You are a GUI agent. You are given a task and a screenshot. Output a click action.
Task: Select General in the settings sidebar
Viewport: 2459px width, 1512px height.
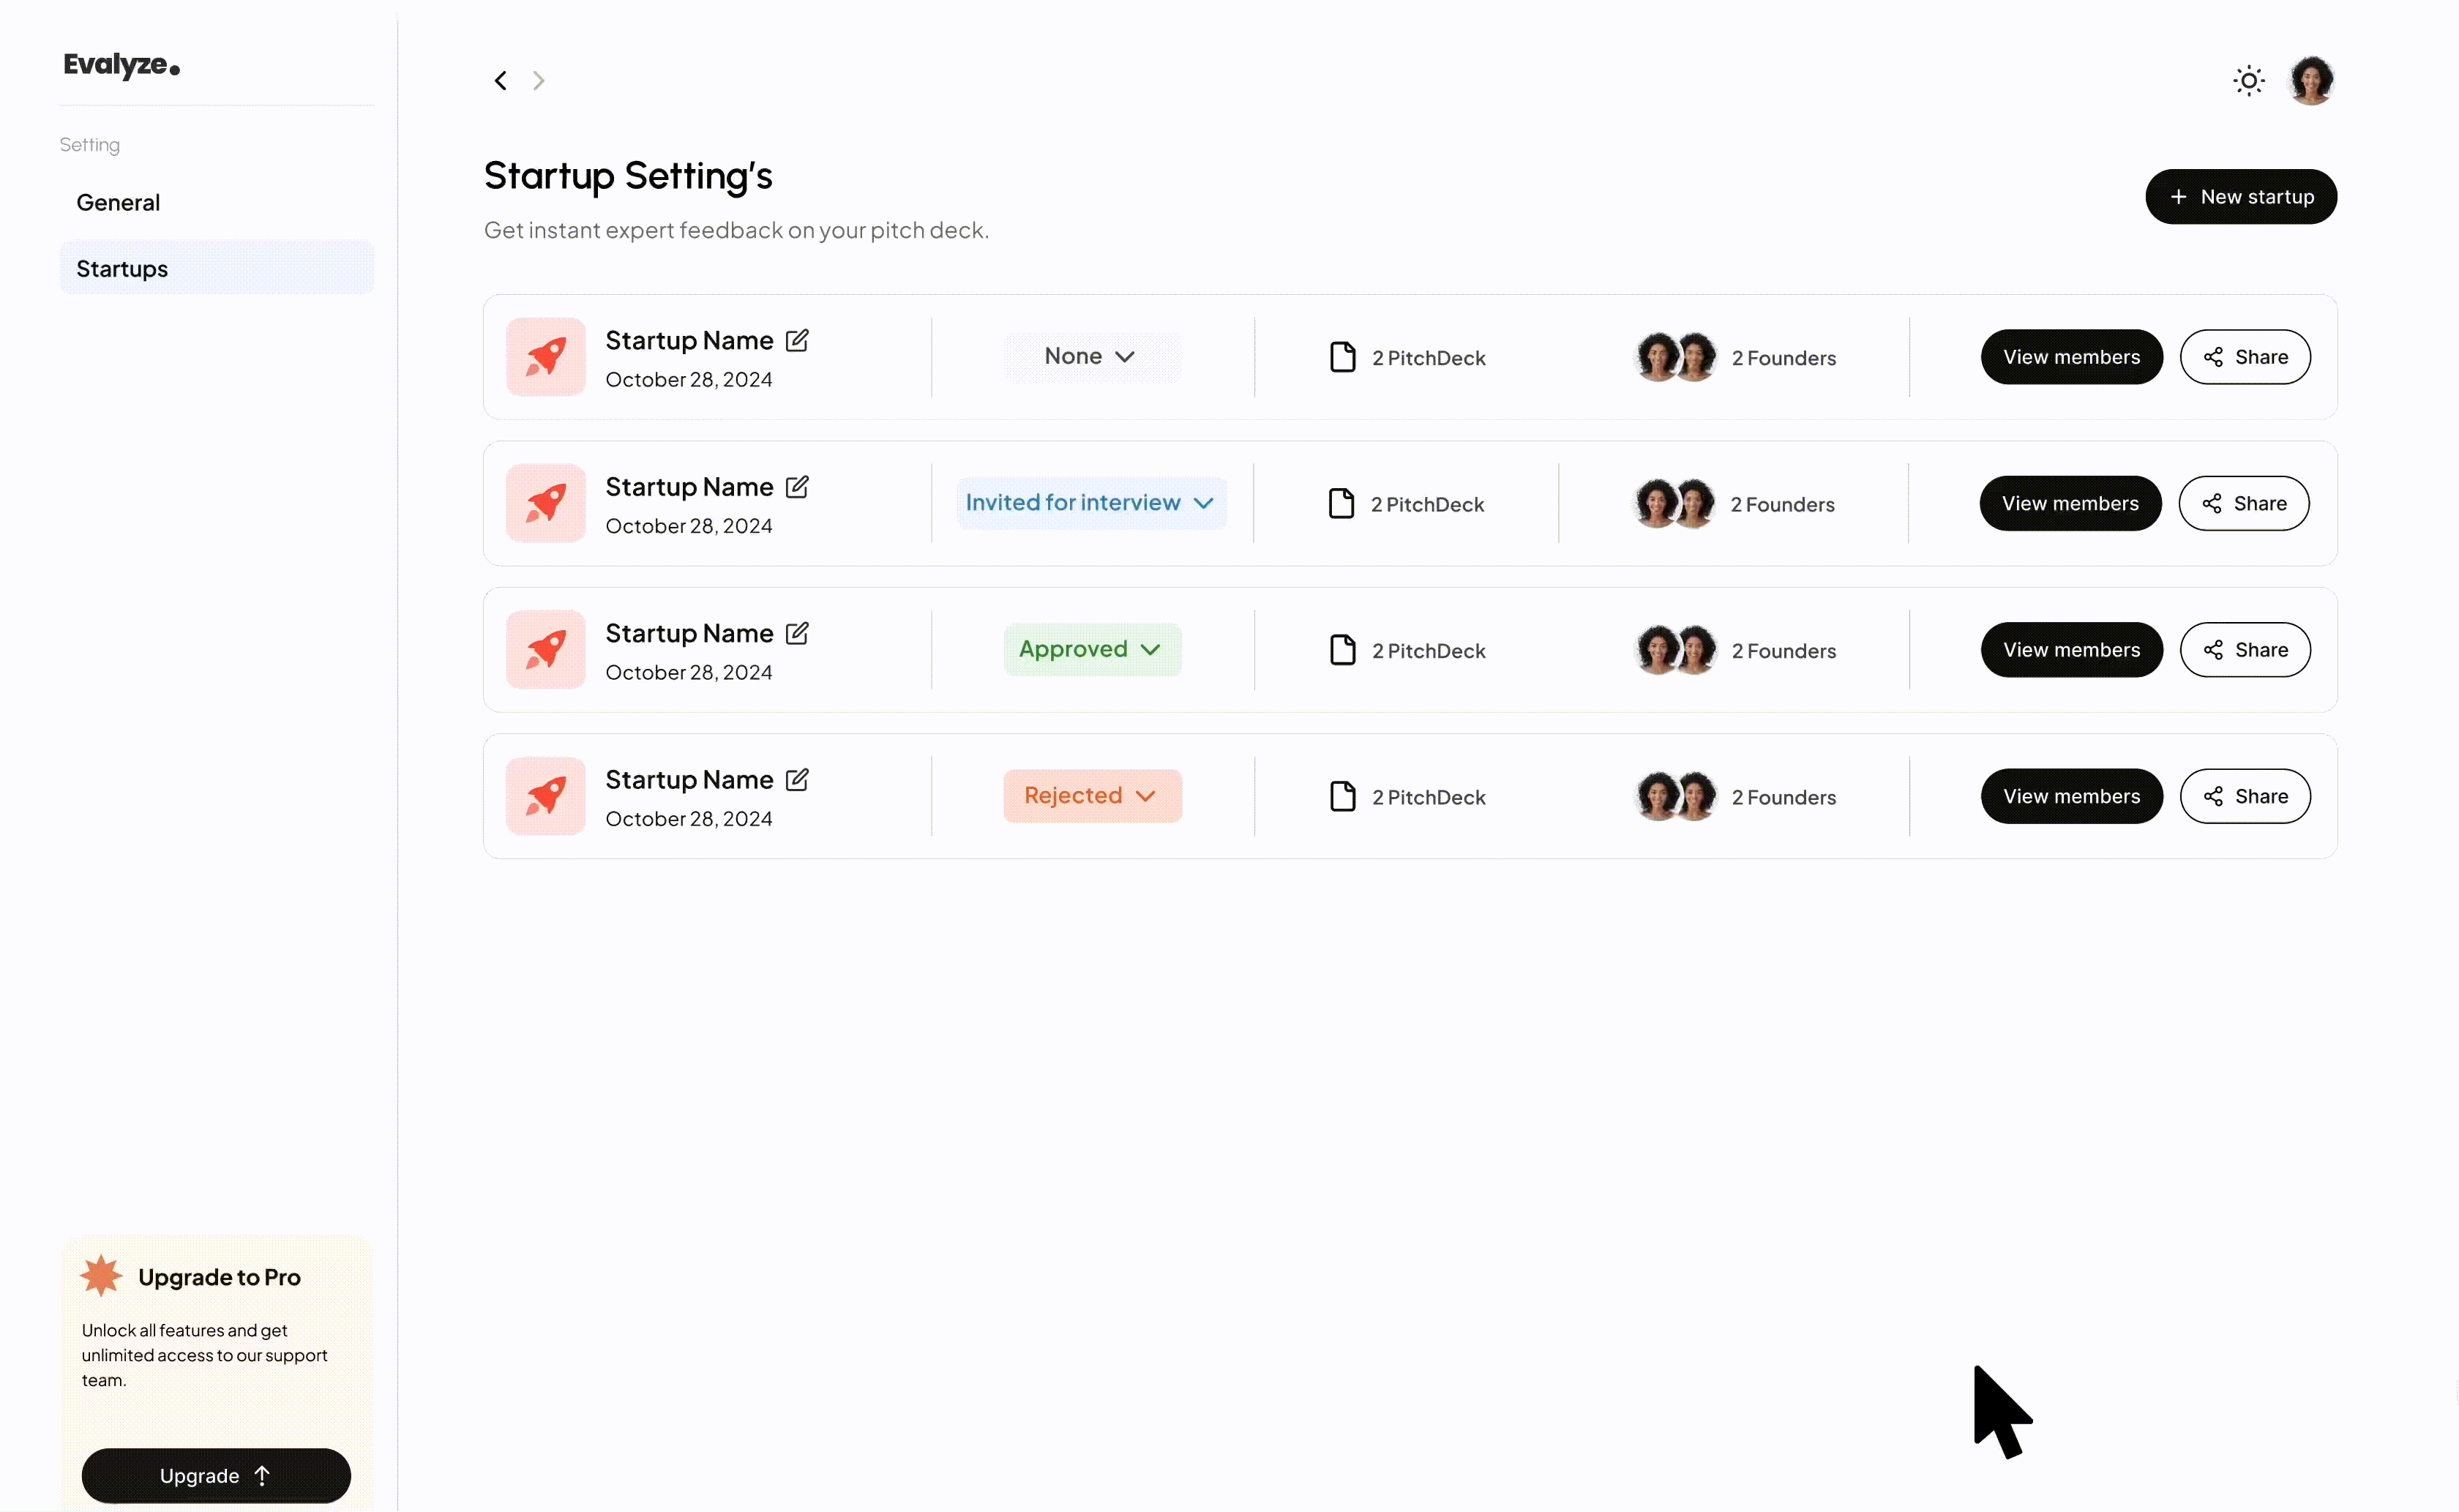(118, 203)
